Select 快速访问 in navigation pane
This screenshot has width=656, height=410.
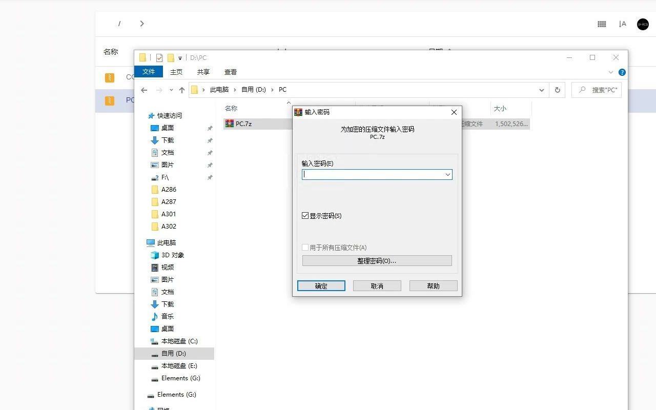pyautogui.click(x=170, y=116)
